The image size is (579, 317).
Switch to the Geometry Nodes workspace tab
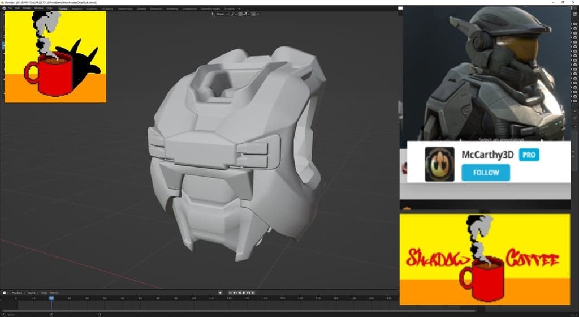click(x=210, y=8)
